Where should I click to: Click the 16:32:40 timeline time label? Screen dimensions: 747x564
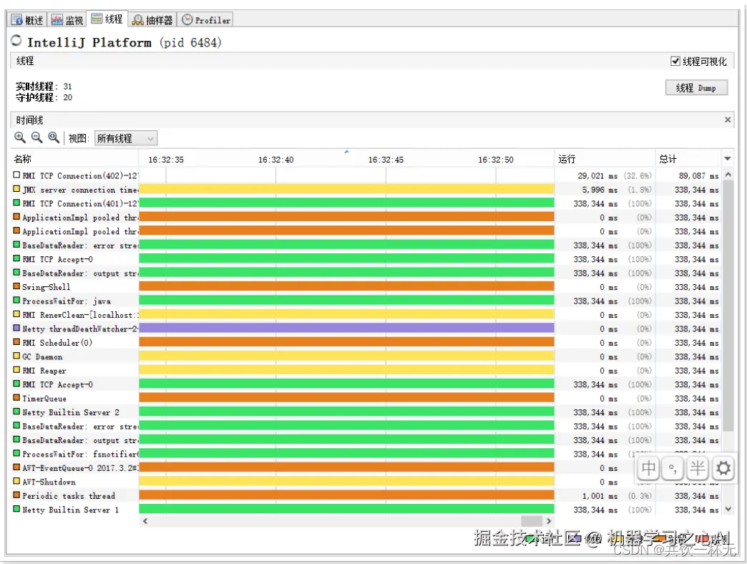click(276, 160)
